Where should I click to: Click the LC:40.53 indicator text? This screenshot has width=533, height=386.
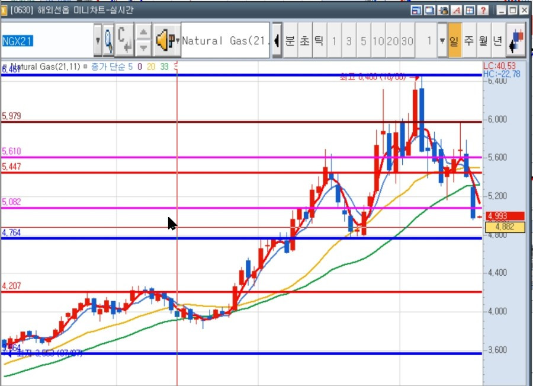click(x=499, y=66)
